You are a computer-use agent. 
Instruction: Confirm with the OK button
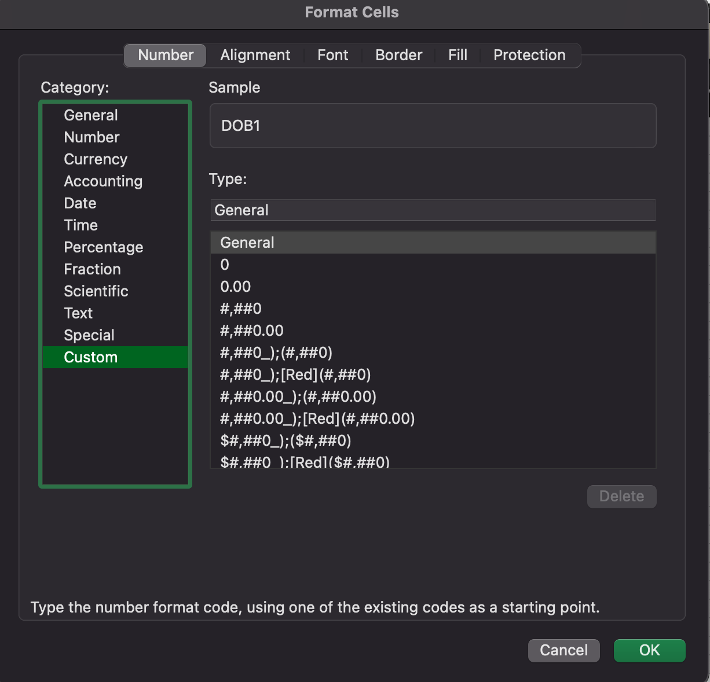coord(649,650)
